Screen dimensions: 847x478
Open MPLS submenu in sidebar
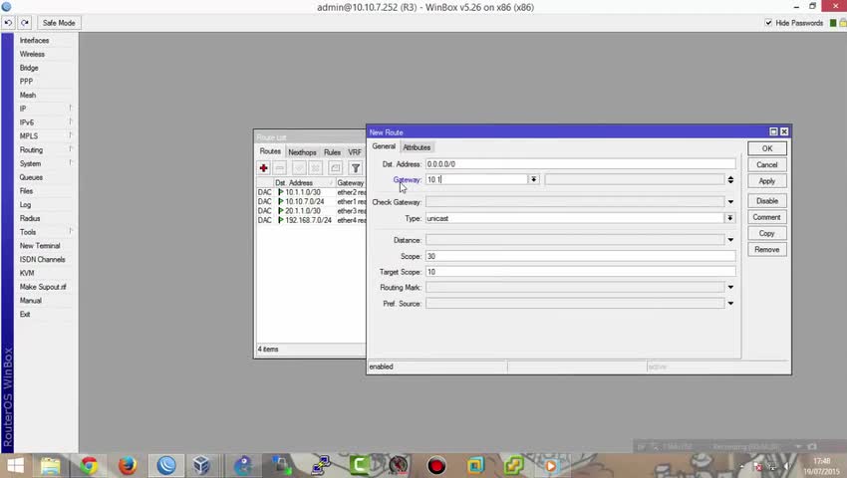pyautogui.click(x=44, y=136)
